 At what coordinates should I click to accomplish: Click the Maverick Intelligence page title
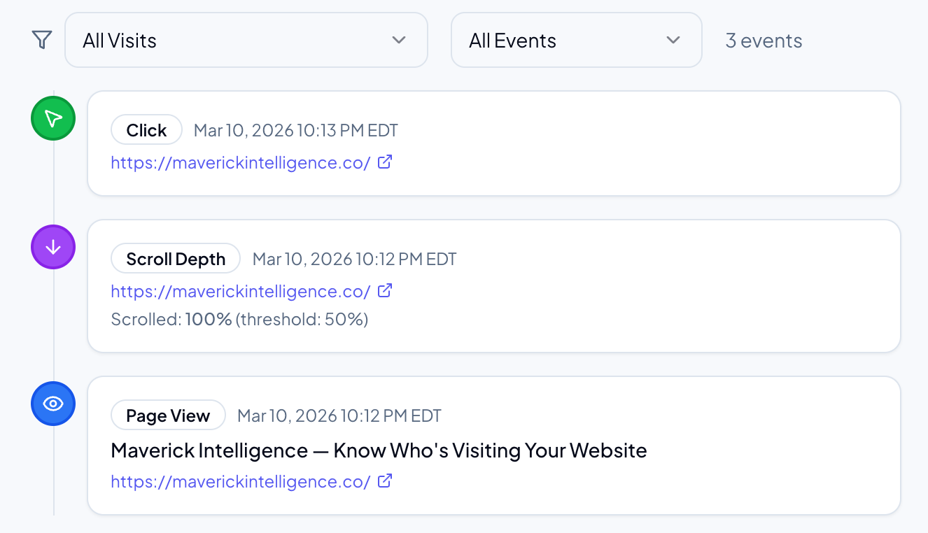point(379,450)
